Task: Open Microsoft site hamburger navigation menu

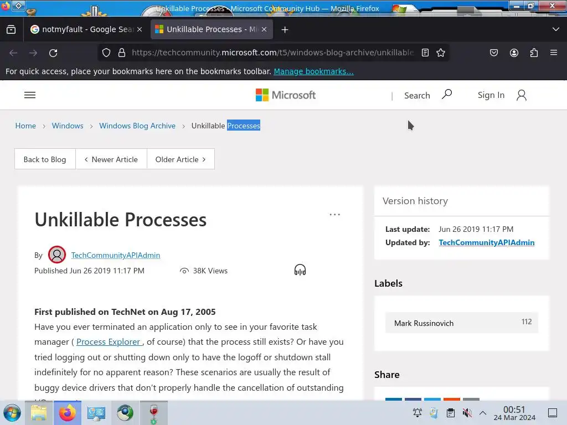Action: tap(30, 95)
